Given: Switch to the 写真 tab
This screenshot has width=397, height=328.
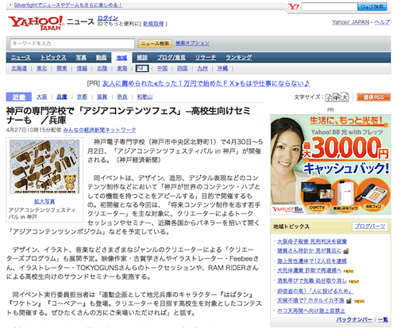Looking at the screenshot, I should [81, 58].
